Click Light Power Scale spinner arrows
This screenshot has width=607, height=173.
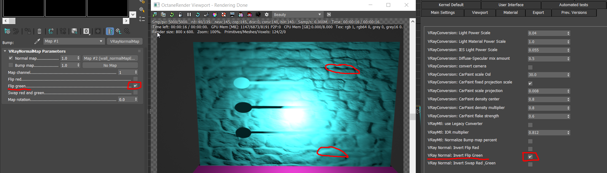pos(569,33)
